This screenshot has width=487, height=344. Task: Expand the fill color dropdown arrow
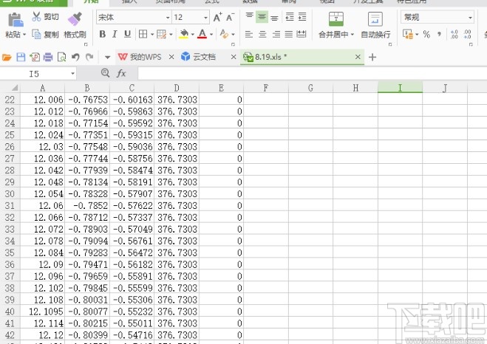(193, 35)
